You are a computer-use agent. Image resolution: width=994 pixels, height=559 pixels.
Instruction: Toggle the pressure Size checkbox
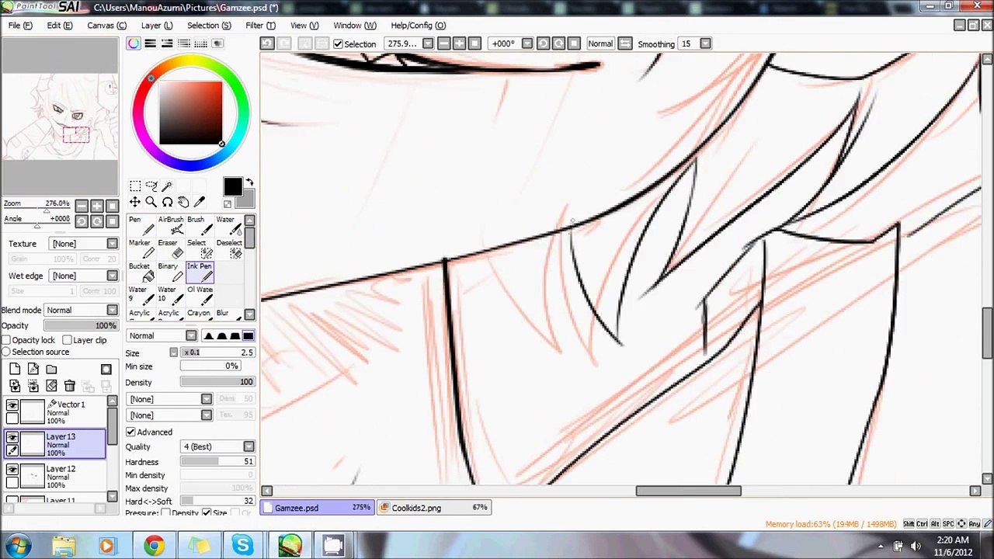point(207,513)
